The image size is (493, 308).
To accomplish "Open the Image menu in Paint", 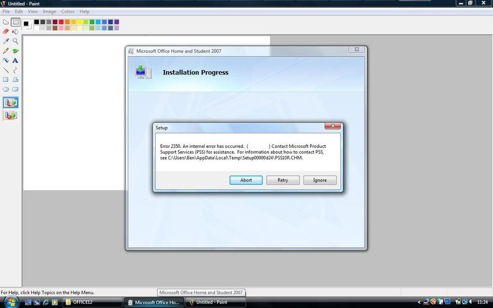I will click(50, 12).
